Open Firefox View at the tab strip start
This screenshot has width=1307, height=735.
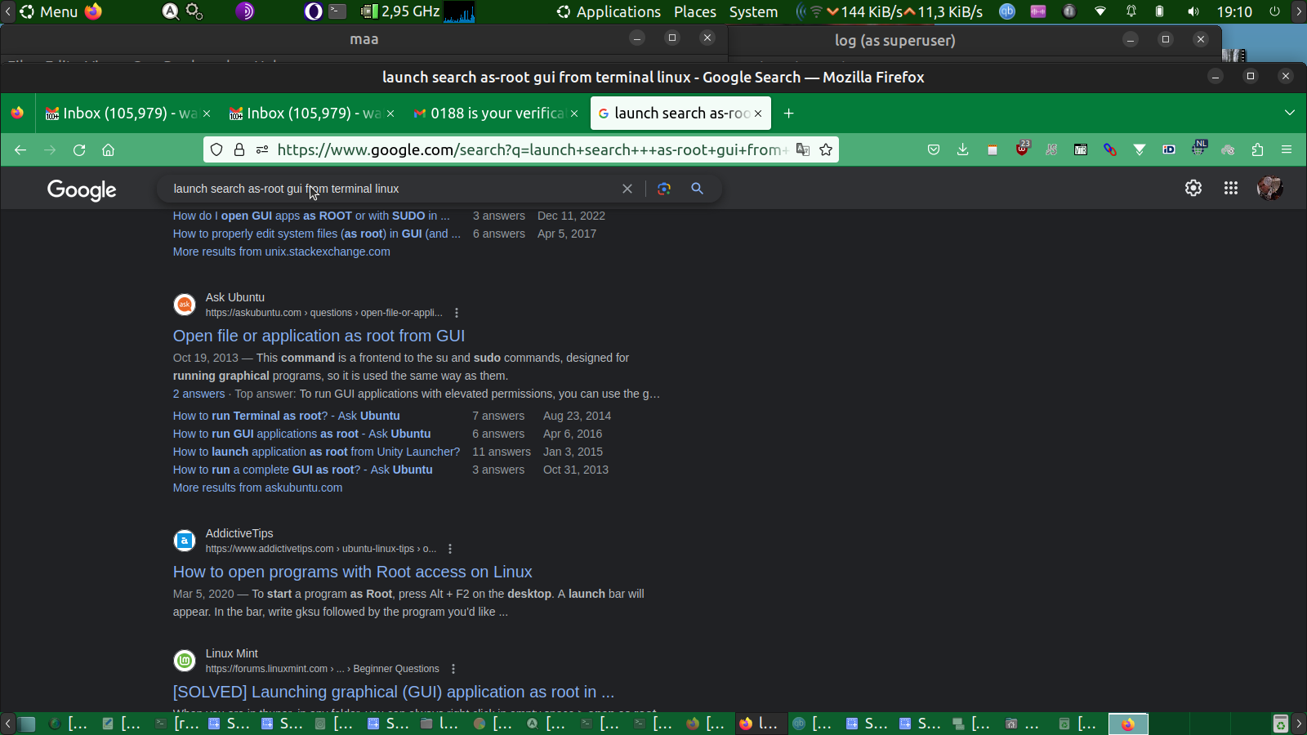click(17, 114)
